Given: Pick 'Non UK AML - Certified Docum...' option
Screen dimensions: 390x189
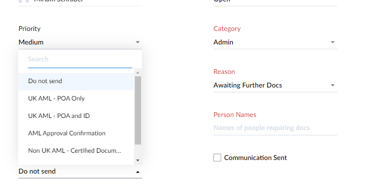Looking at the screenshot, I should pos(76,151).
